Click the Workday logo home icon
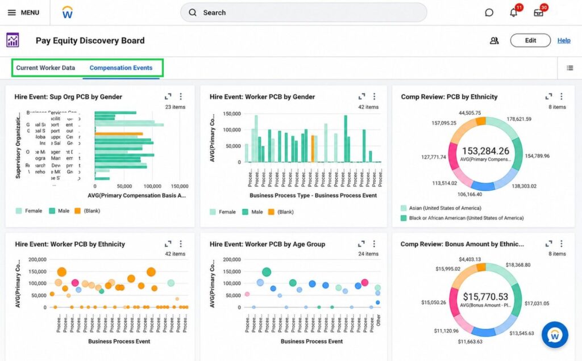Image resolution: width=582 pixels, height=361 pixels. point(67,12)
